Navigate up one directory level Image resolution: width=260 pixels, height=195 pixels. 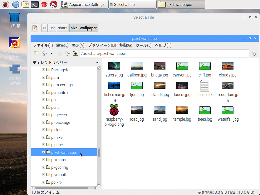click(x=67, y=53)
